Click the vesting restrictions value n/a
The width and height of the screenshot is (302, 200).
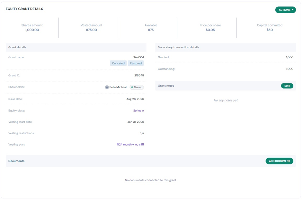(142, 133)
